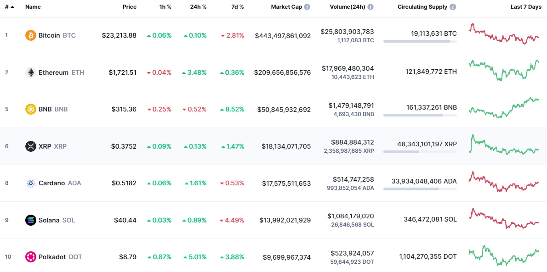Open Polkadot 7-day sparkline chart

504,255
